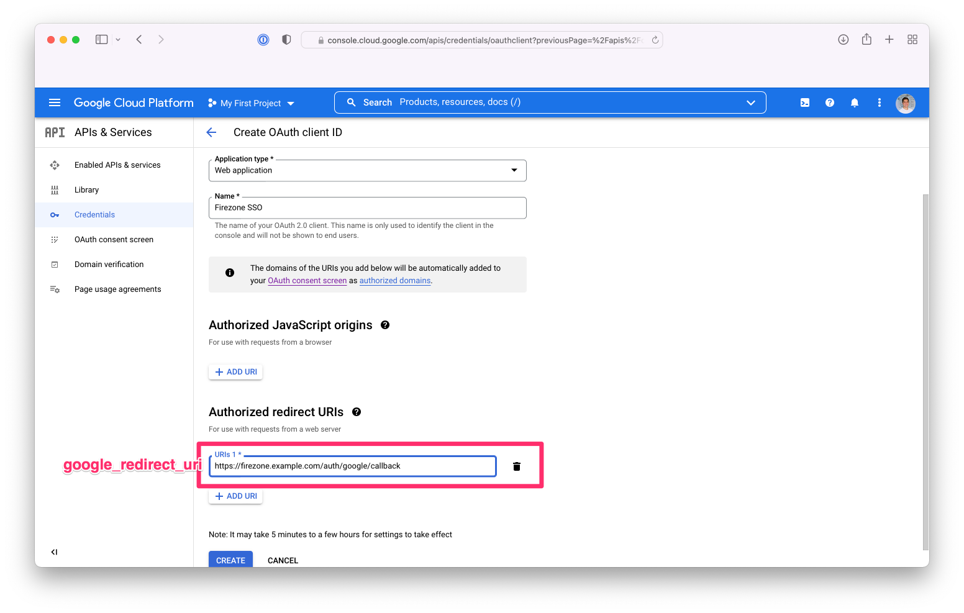Open the notifications bell

click(855, 102)
